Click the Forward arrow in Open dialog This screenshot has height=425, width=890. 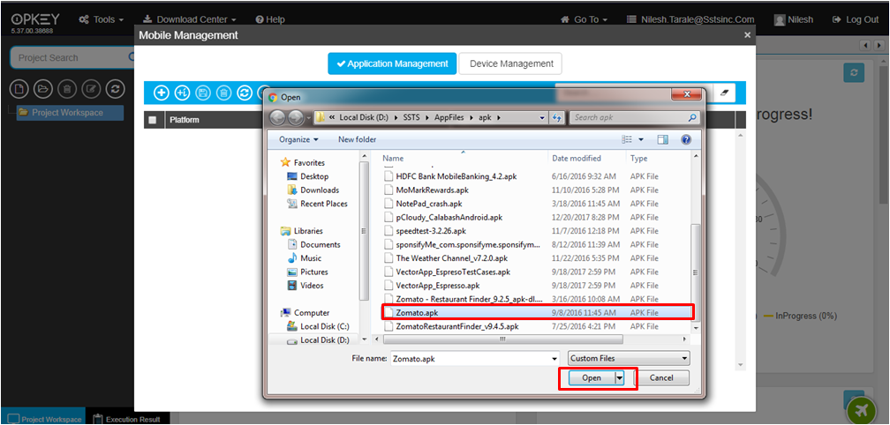click(x=296, y=118)
